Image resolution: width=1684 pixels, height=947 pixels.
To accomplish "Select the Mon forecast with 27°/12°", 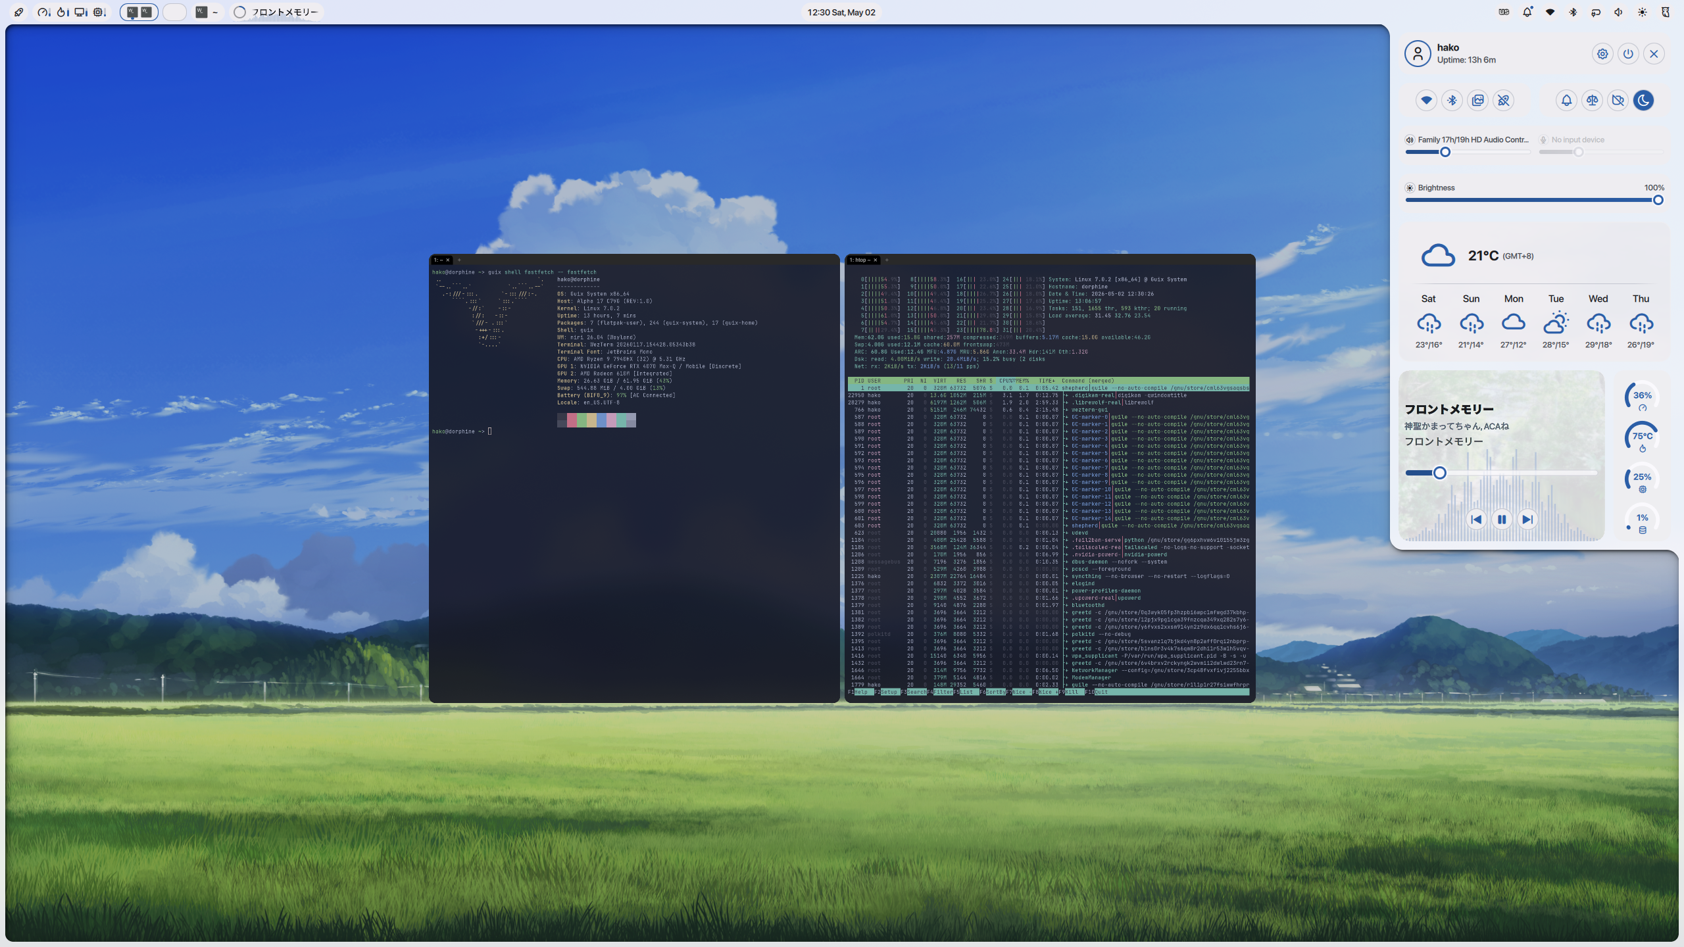I will (x=1514, y=322).
